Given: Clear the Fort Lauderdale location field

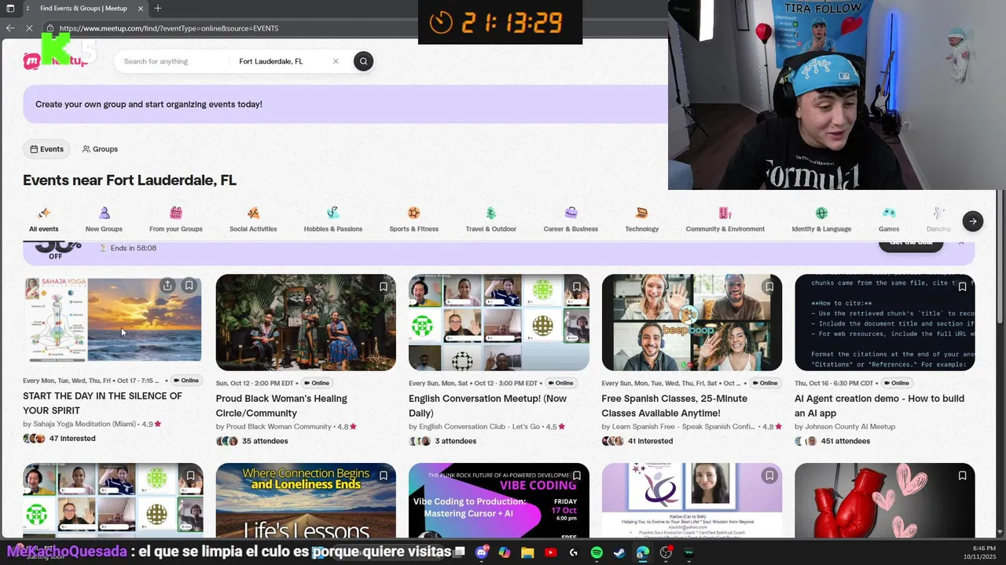Looking at the screenshot, I should pyautogui.click(x=336, y=61).
